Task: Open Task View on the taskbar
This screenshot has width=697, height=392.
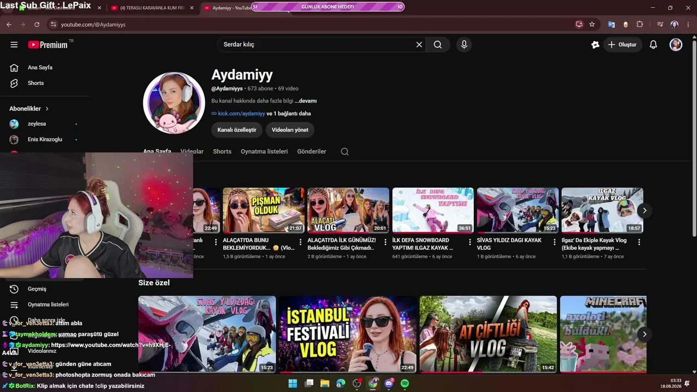Action: pyautogui.click(x=309, y=383)
